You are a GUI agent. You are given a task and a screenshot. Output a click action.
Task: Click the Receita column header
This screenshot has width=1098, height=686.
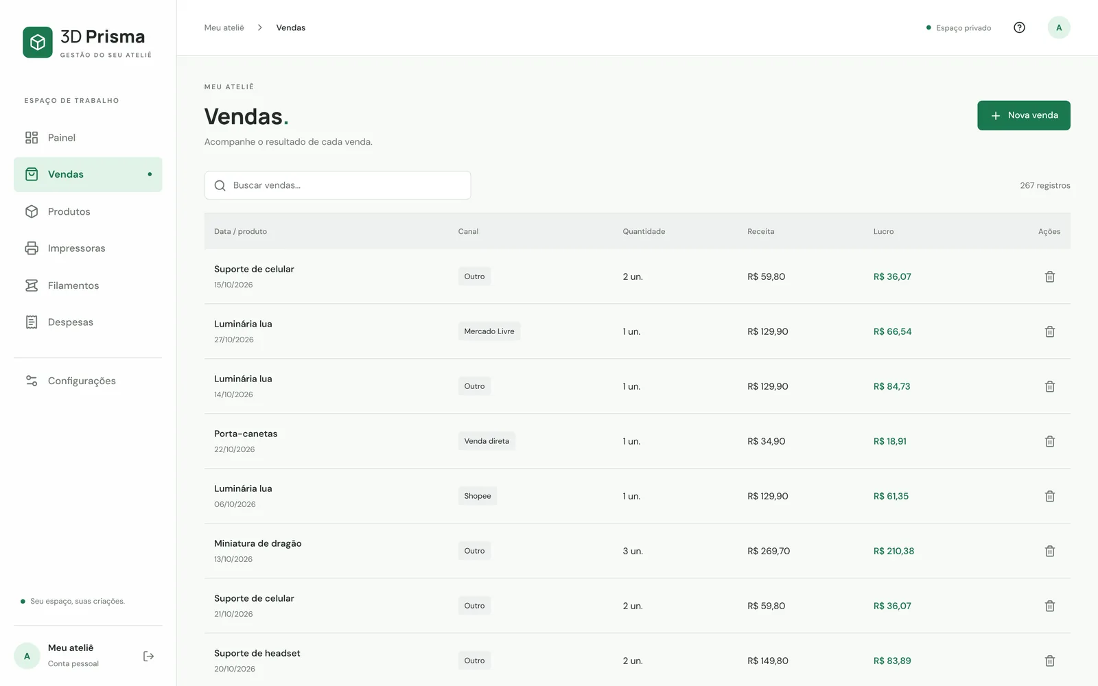pos(760,231)
